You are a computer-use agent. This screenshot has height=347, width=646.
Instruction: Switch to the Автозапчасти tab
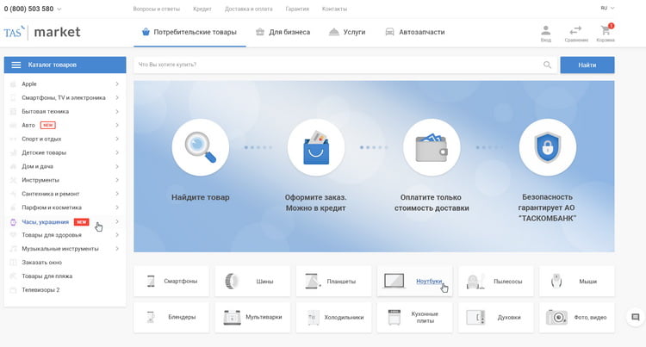414,32
